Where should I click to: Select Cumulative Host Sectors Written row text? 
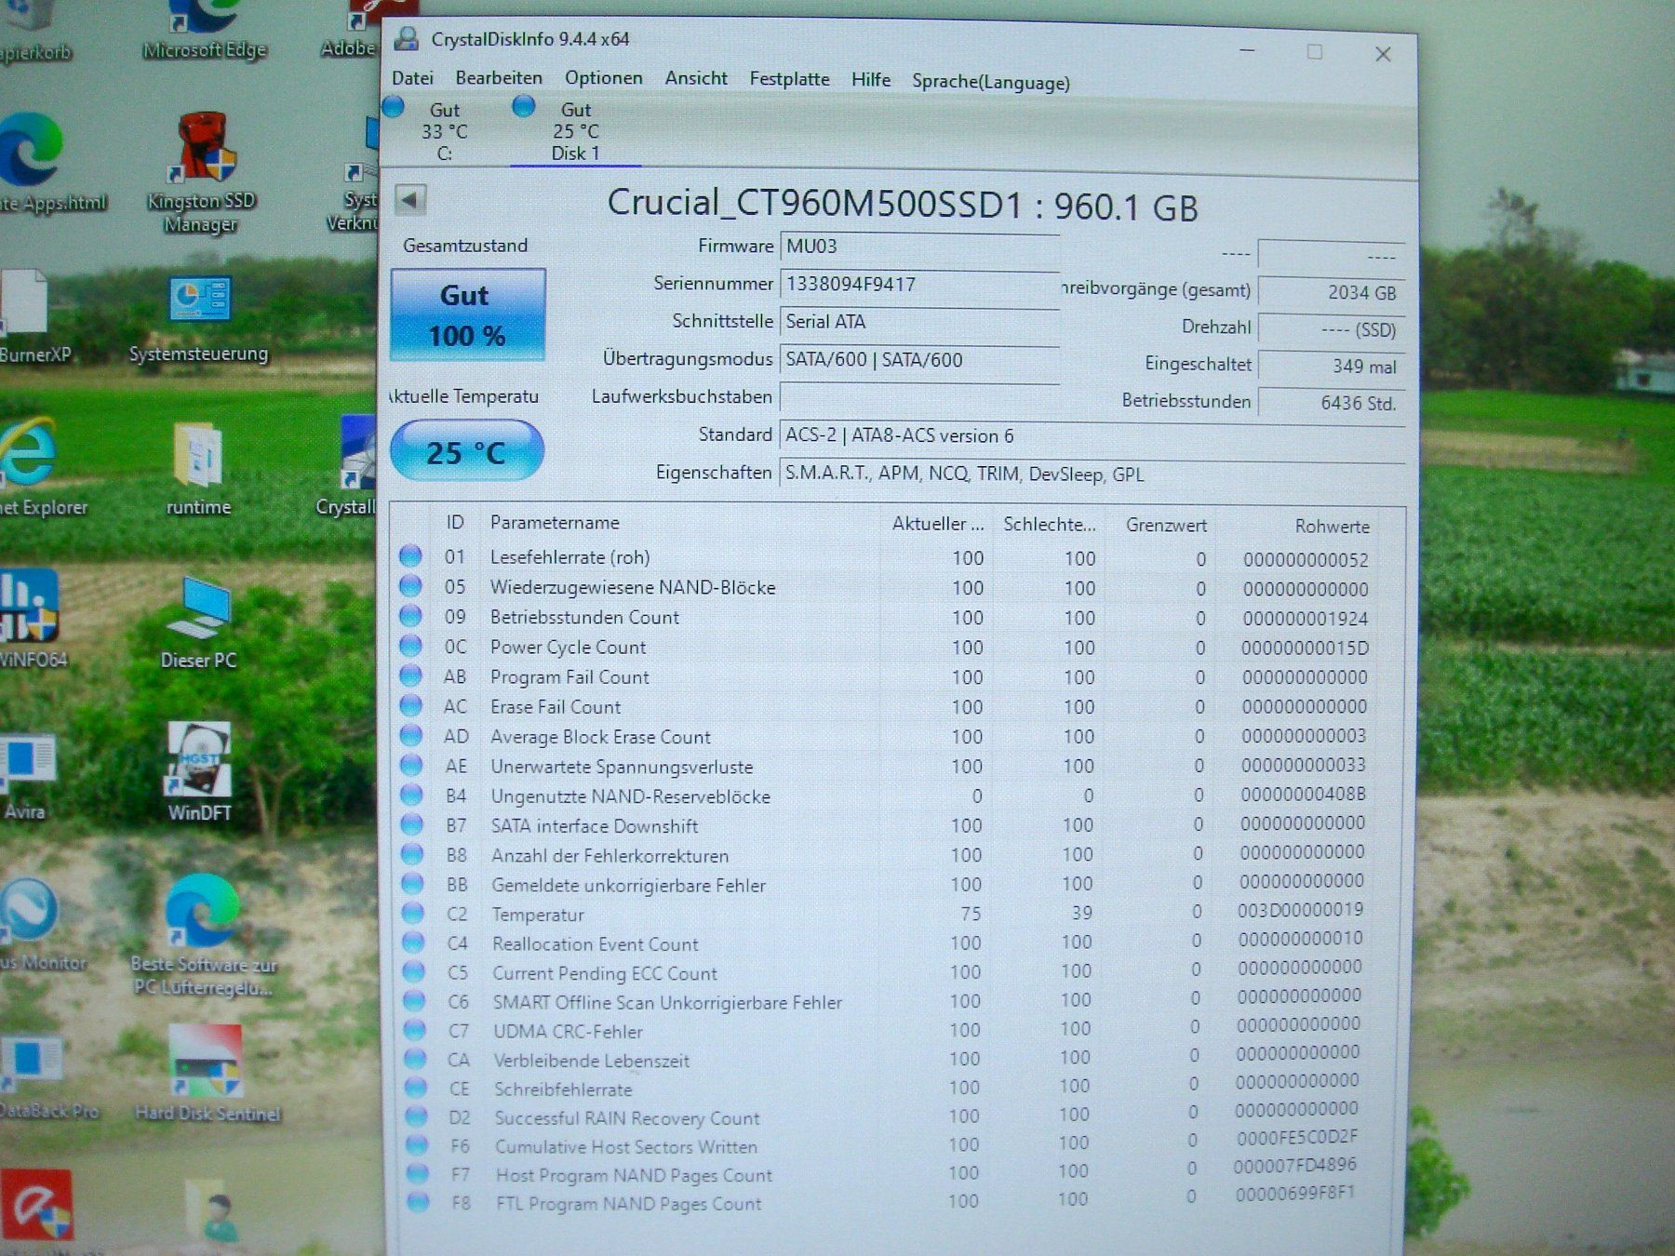tap(626, 1147)
